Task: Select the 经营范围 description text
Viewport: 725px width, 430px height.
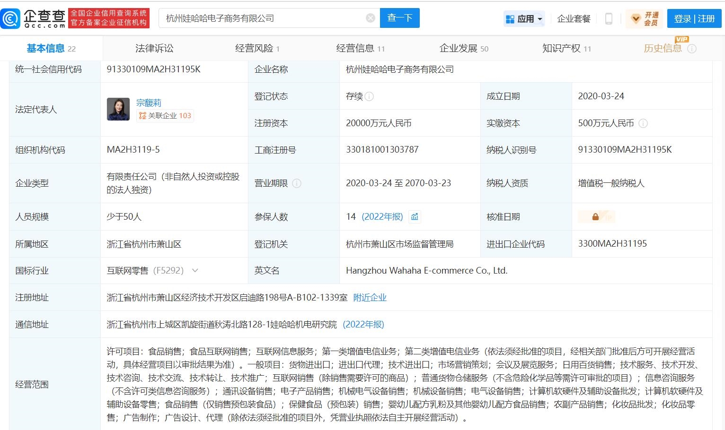Action: click(x=405, y=385)
